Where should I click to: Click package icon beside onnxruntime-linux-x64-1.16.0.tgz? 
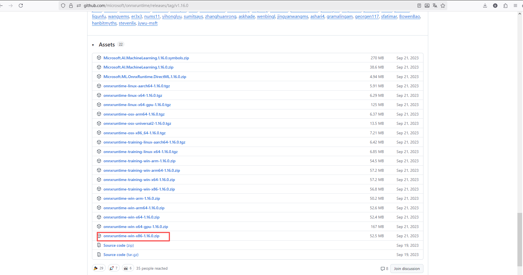click(x=99, y=95)
